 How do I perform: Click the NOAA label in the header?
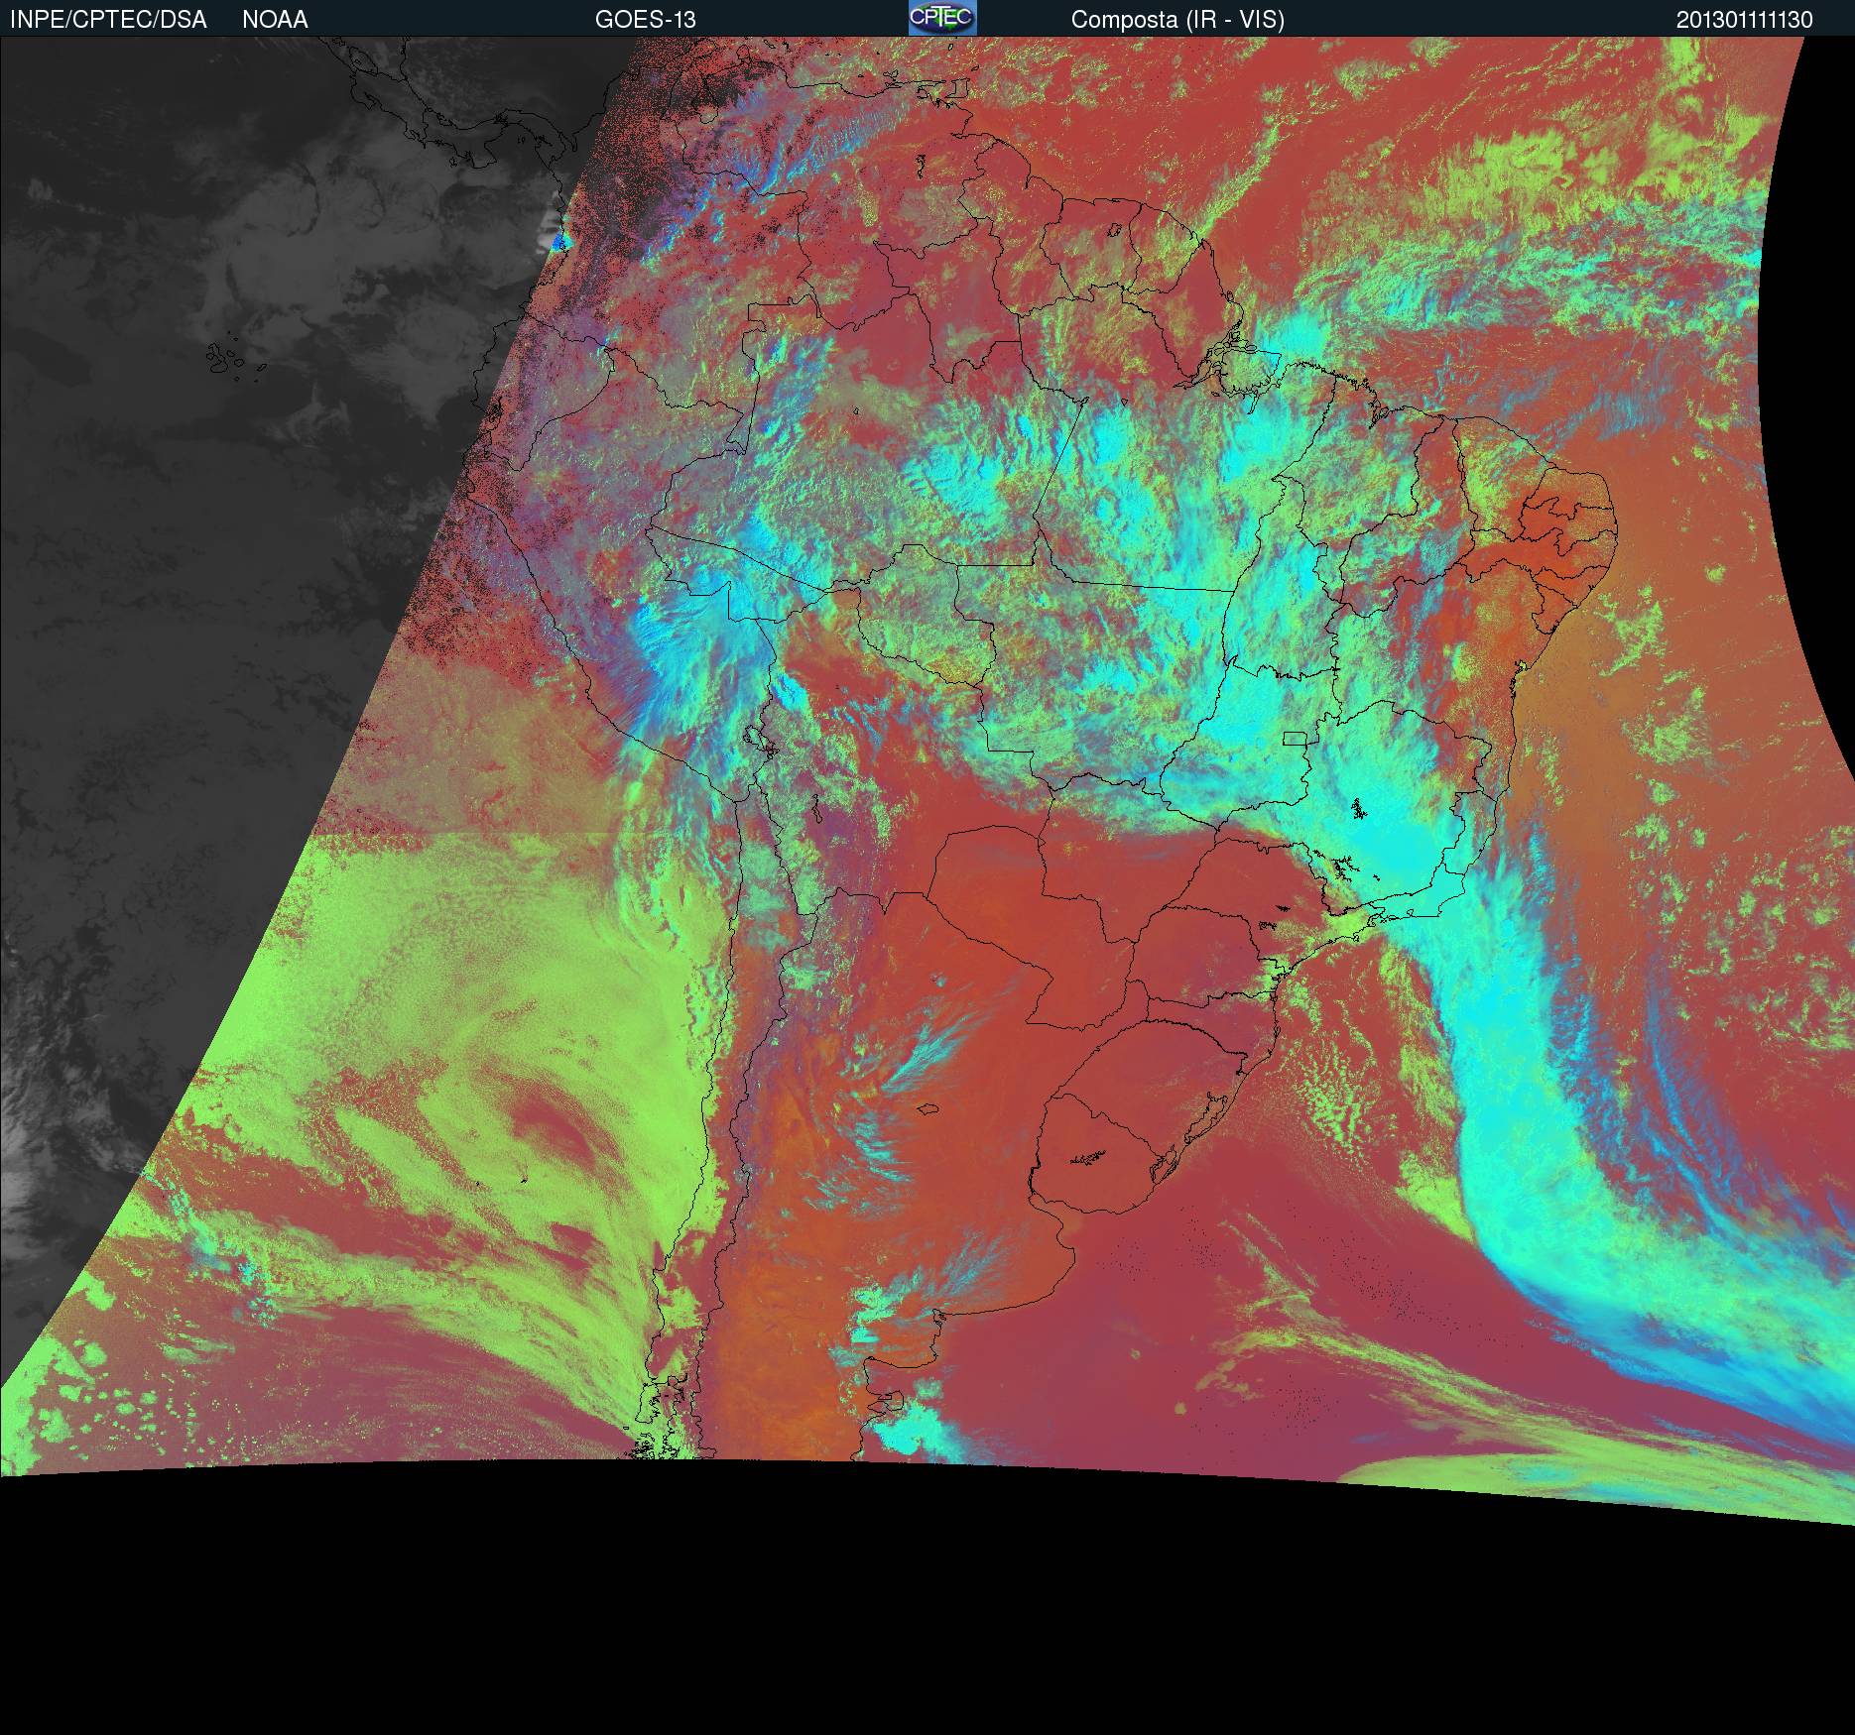click(x=275, y=20)
